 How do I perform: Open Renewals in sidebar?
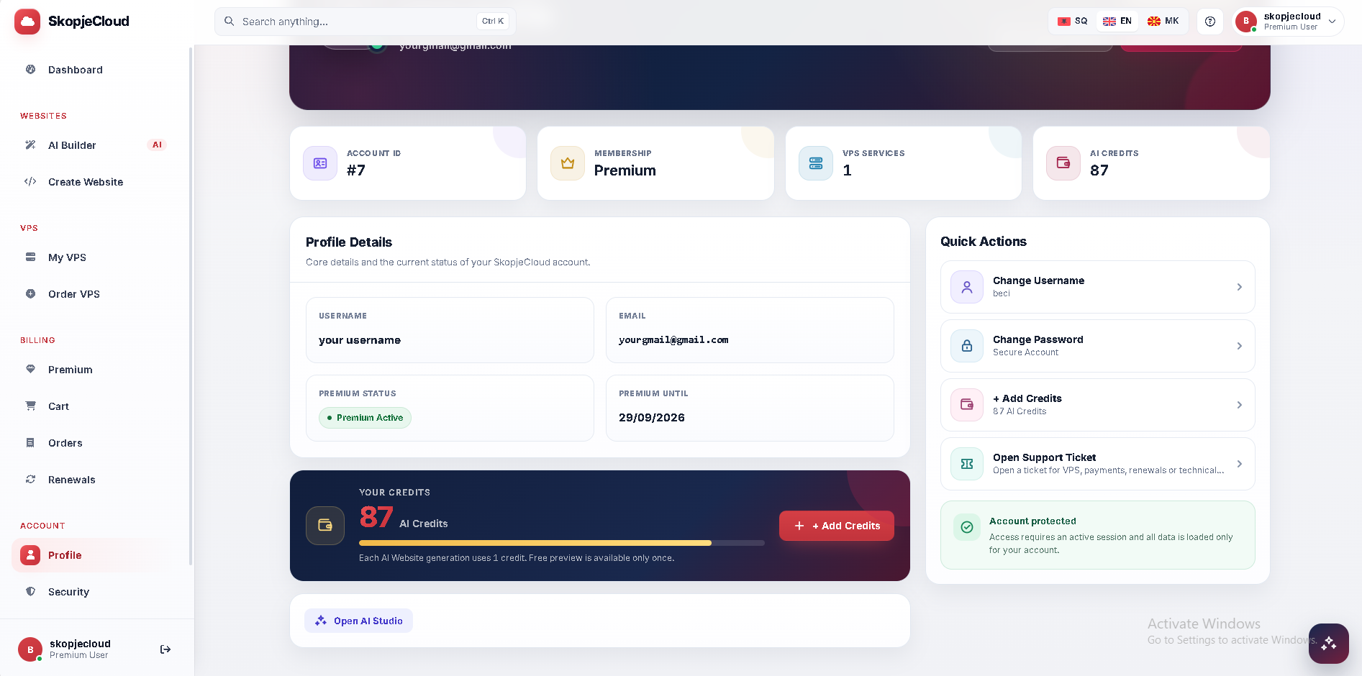click(95, 480)
